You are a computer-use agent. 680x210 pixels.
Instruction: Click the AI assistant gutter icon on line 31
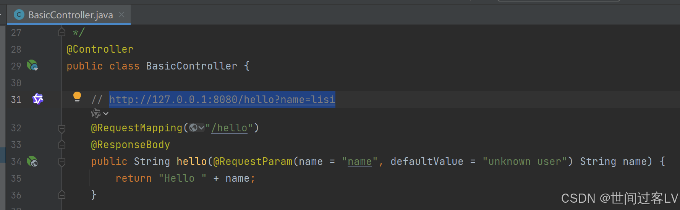click(x=38, y=99)
